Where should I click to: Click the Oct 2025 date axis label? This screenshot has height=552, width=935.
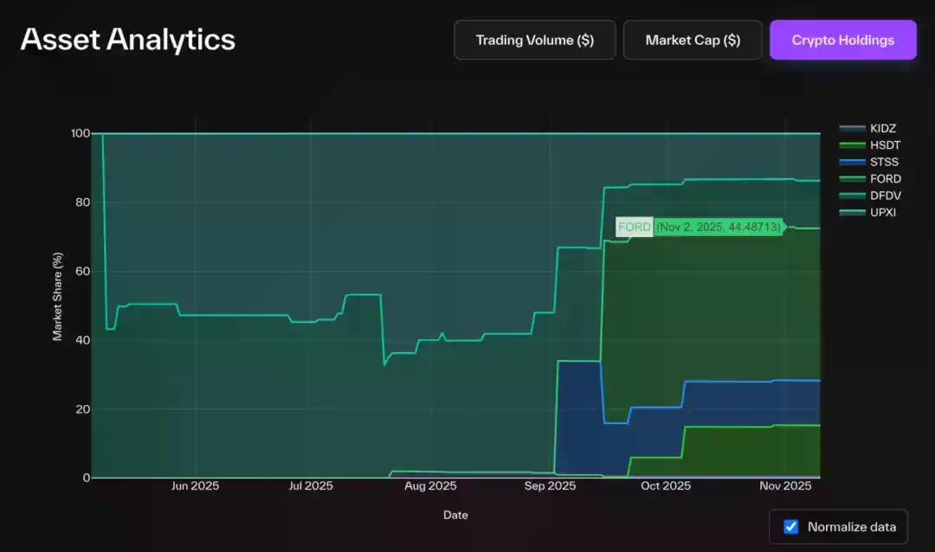666,486
